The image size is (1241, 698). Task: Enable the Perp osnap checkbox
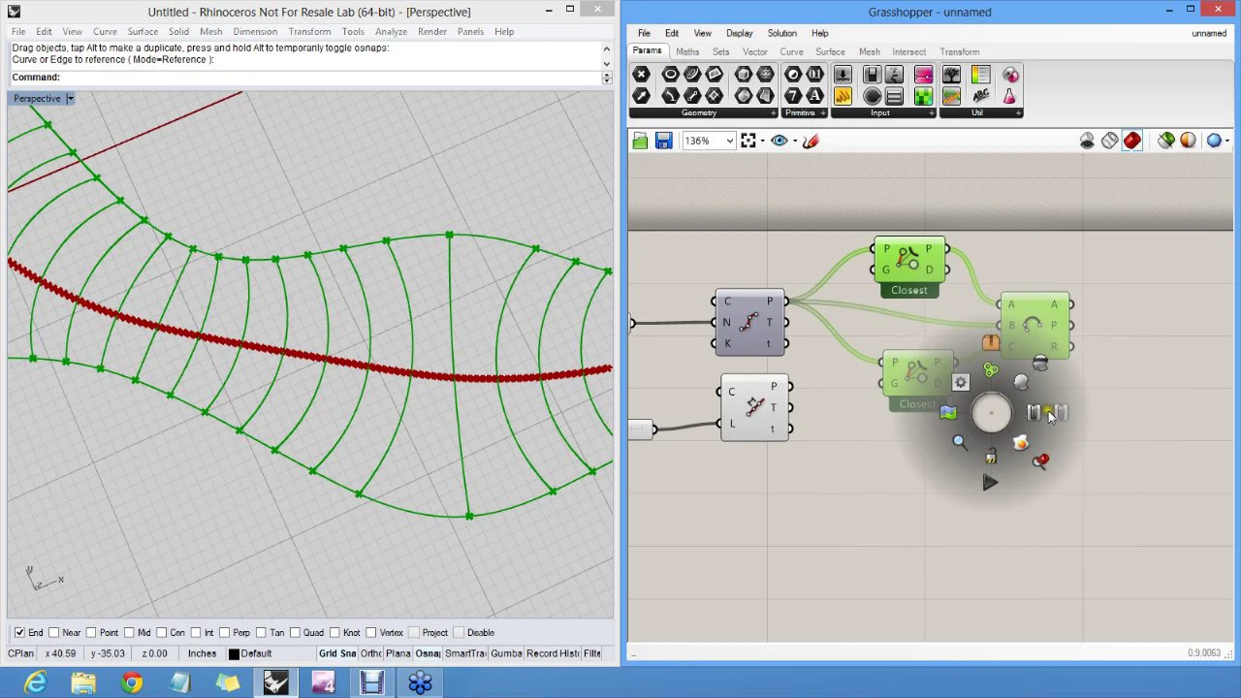coord(225,633)
